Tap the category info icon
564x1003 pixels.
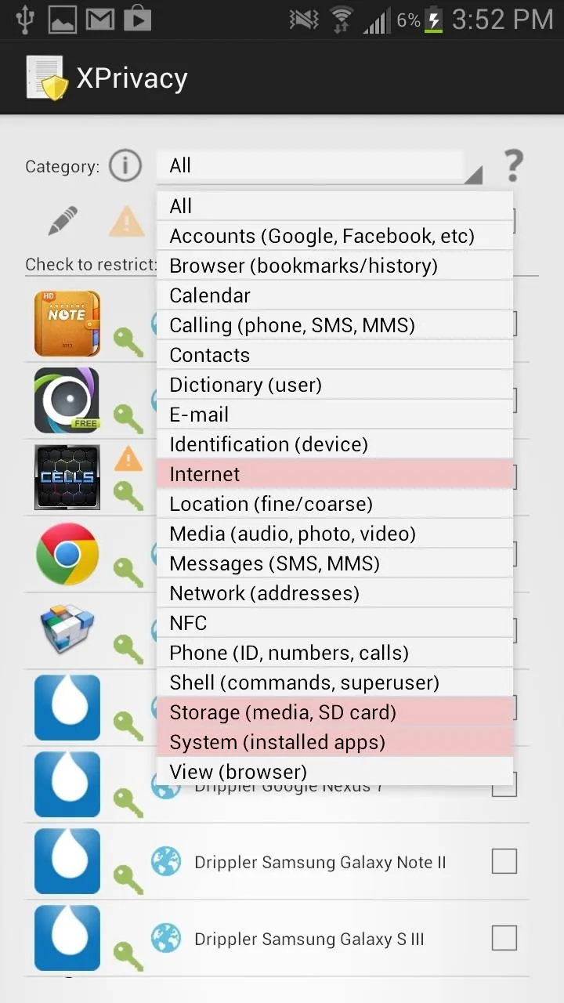coord(125,165)
